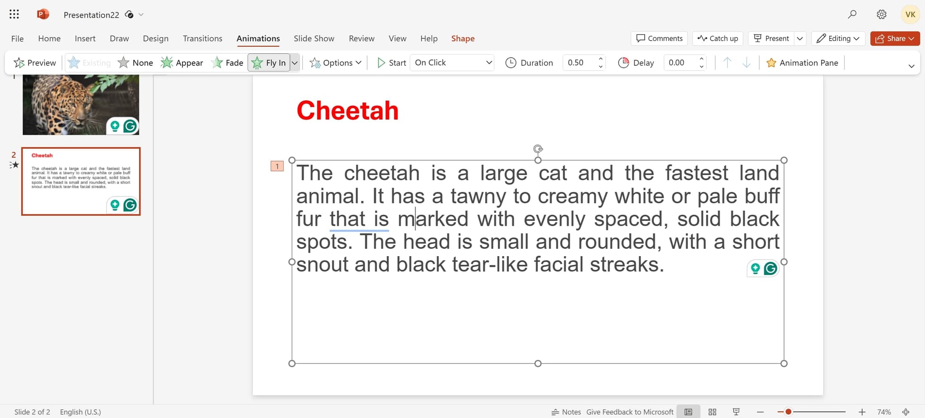Select the Appear animation effect
This screenshot has width=925, height=418.
coord(182,63)
